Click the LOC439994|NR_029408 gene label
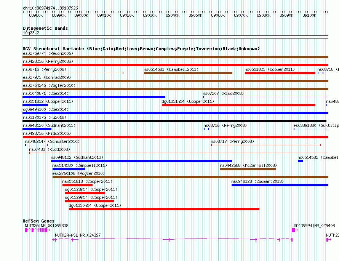339x261 pixels. tap(313, 226)
